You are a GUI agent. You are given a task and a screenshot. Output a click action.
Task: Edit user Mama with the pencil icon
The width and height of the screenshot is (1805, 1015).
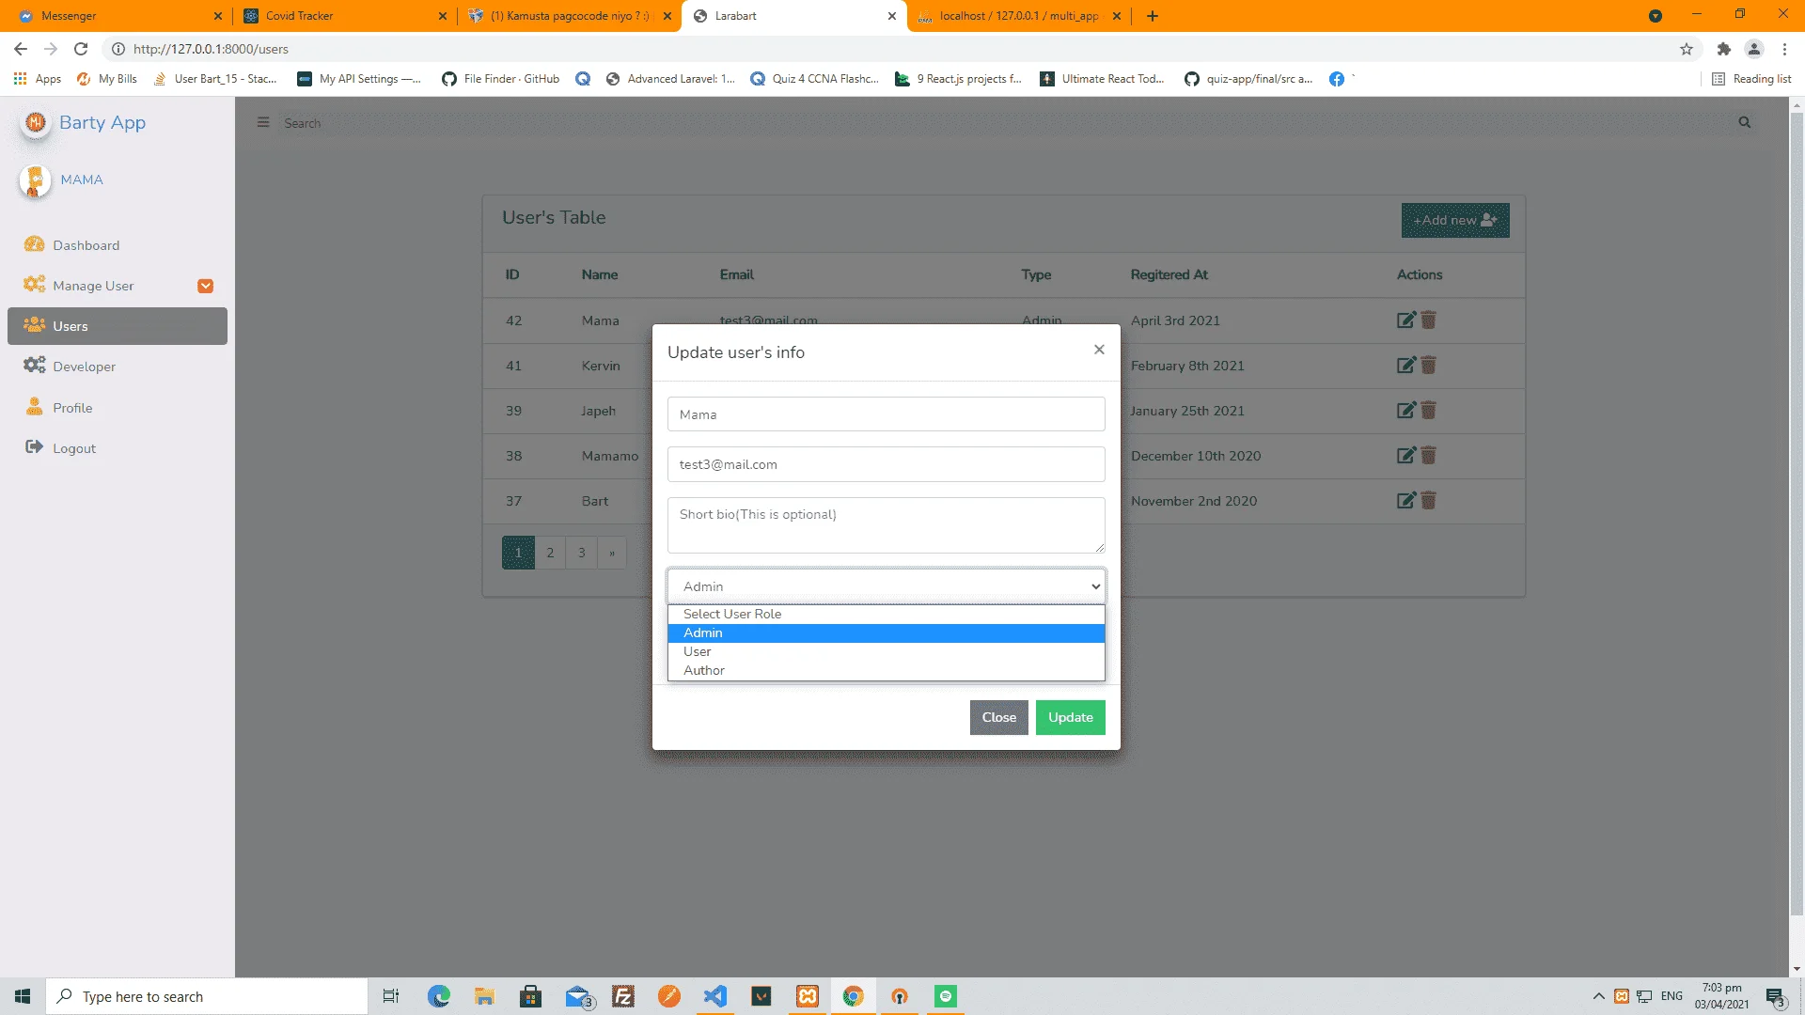[x=1405, y=320]
